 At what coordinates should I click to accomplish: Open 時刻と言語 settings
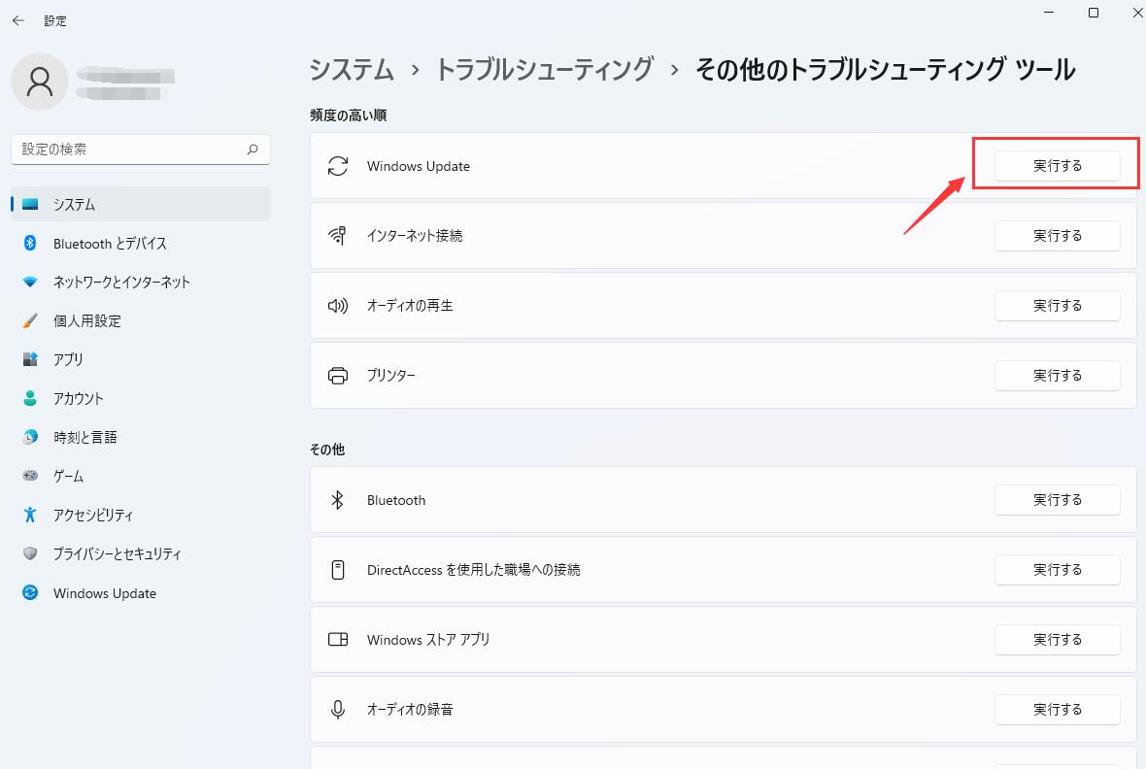pos(86,437)
